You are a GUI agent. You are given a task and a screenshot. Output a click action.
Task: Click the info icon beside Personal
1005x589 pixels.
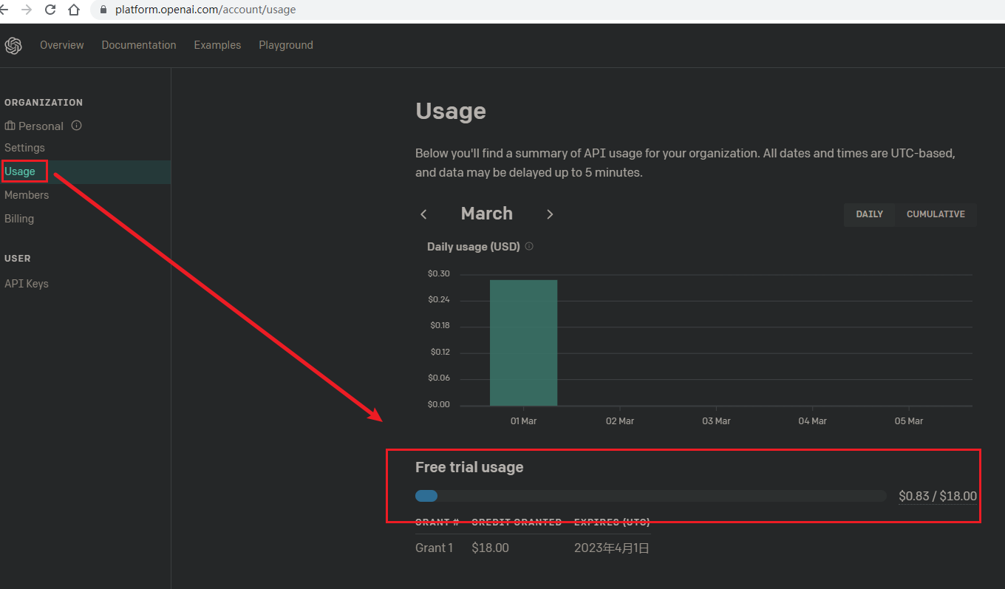76,126
